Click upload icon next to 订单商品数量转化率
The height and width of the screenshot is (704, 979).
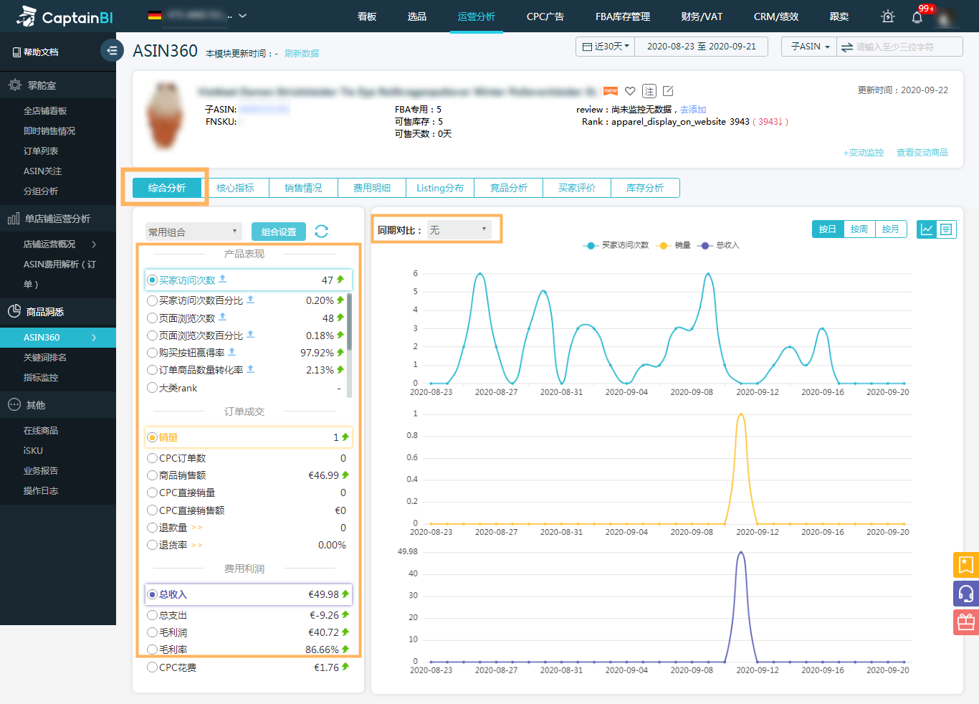251,369
